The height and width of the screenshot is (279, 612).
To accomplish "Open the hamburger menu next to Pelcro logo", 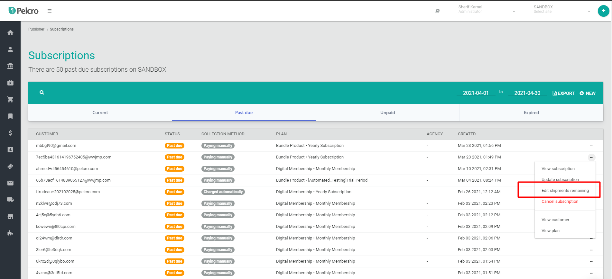I will 50,11.
